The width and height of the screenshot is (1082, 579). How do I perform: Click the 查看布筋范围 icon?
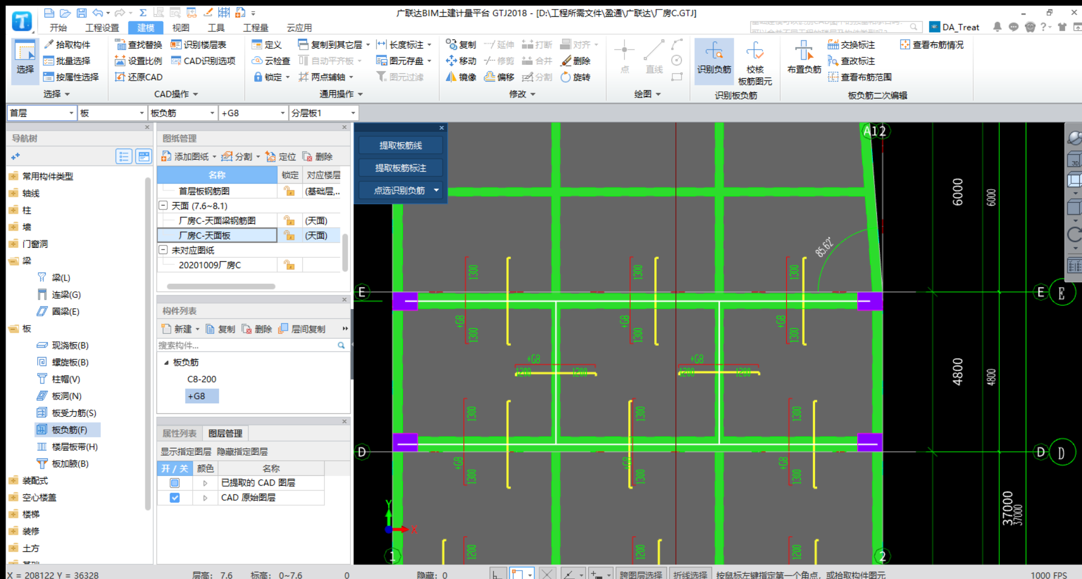click(x=833, y=77)
